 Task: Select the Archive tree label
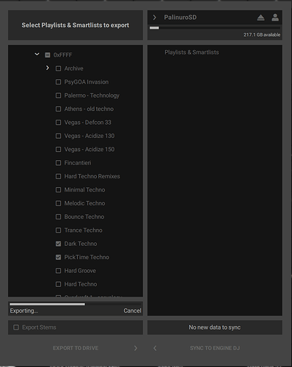coord(73,68)
